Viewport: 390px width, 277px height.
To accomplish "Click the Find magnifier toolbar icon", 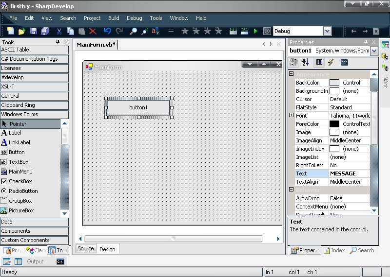I will [x=133, y=31].
